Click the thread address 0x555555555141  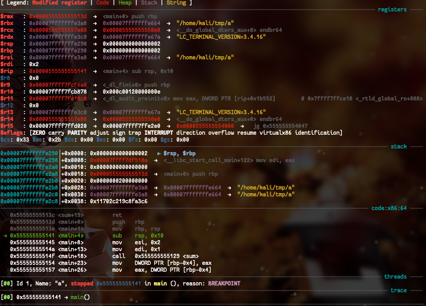tap(119, 284)
